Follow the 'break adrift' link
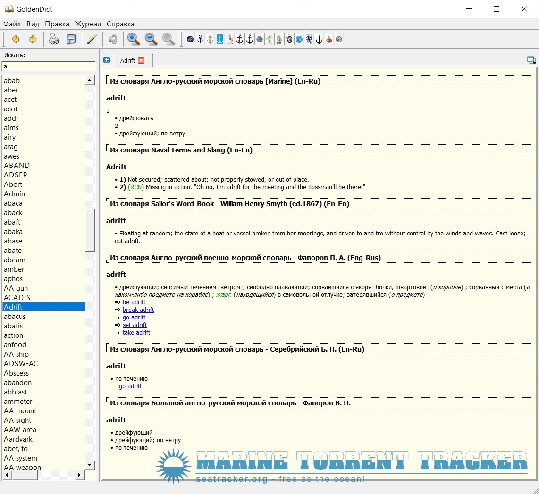 coord(138,310)
